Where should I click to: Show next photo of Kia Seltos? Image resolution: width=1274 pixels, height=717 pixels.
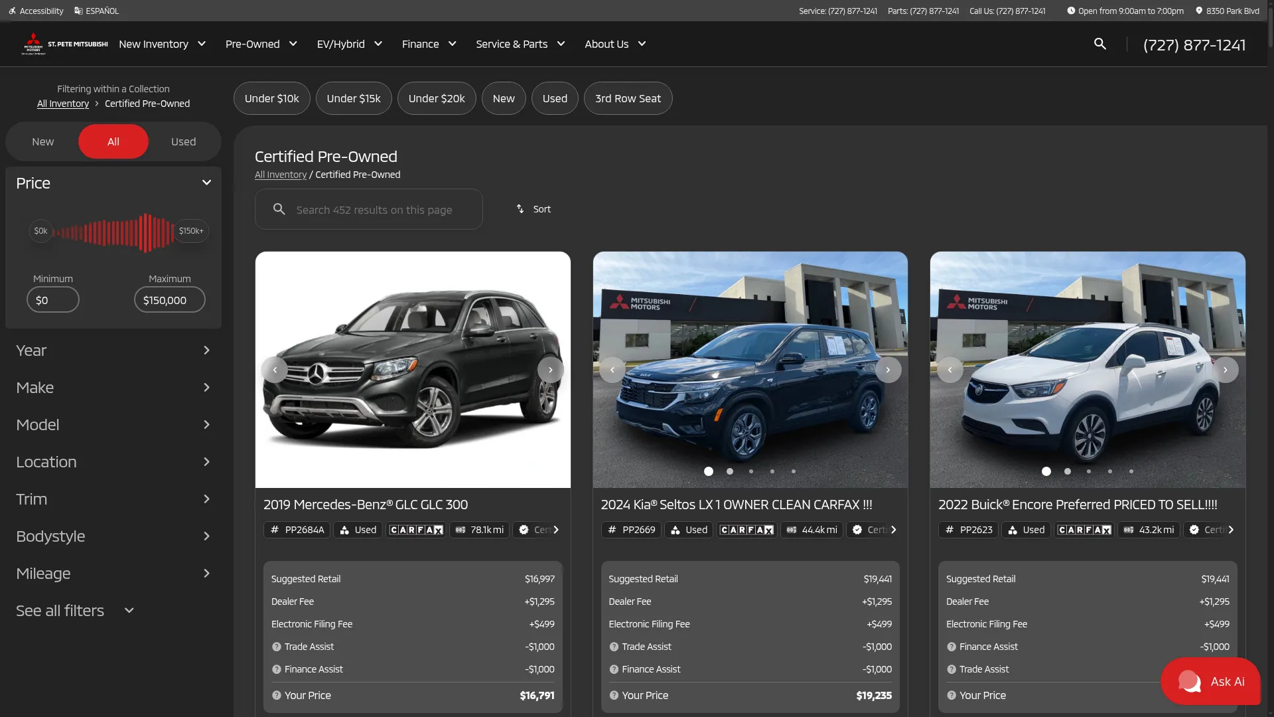tap(888, 370)
